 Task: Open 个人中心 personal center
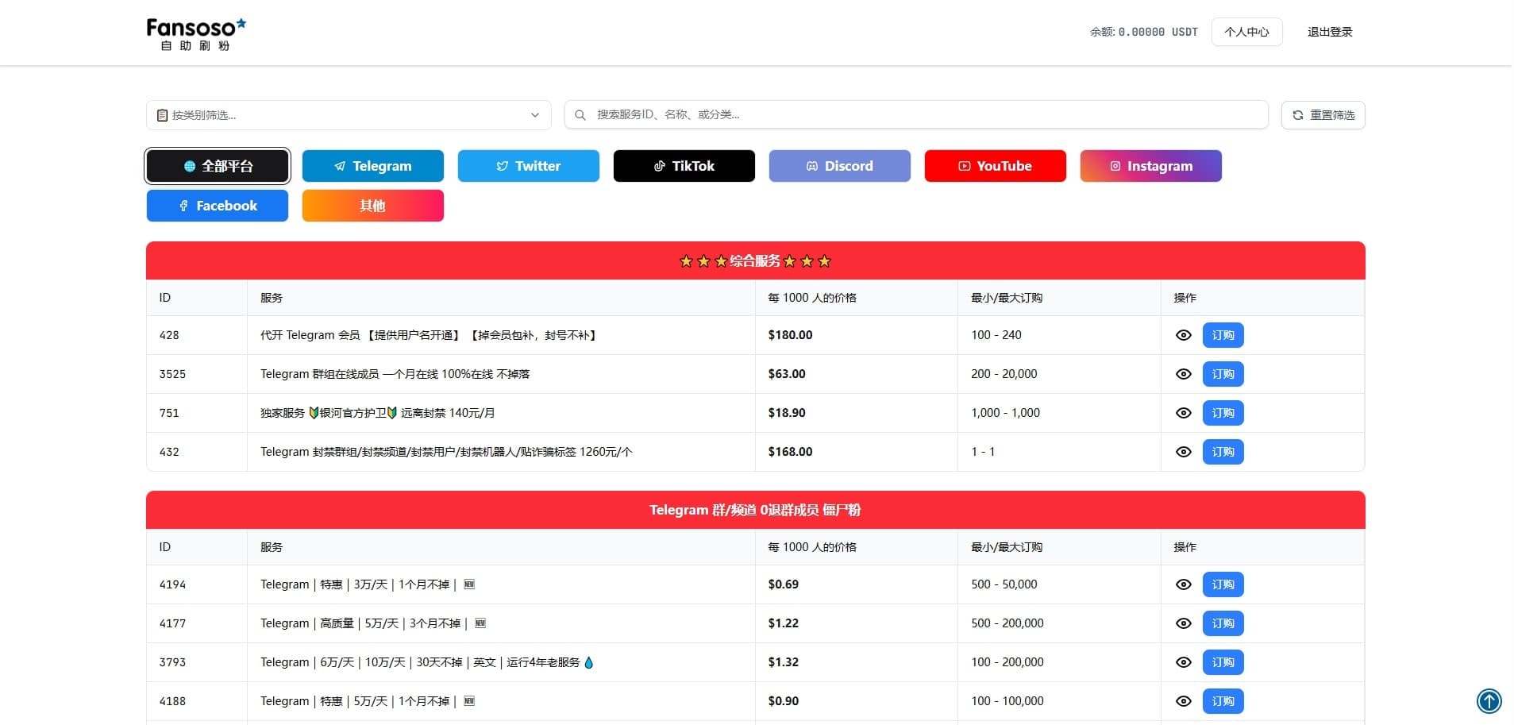pos(1246,32)
